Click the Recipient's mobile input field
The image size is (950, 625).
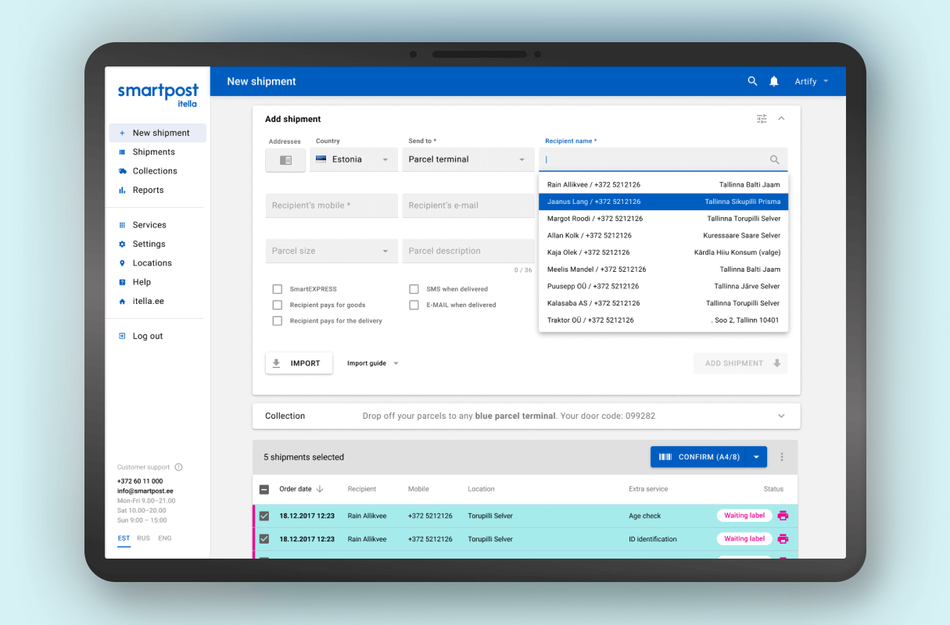pyautogui.click(x=332, y=205)
